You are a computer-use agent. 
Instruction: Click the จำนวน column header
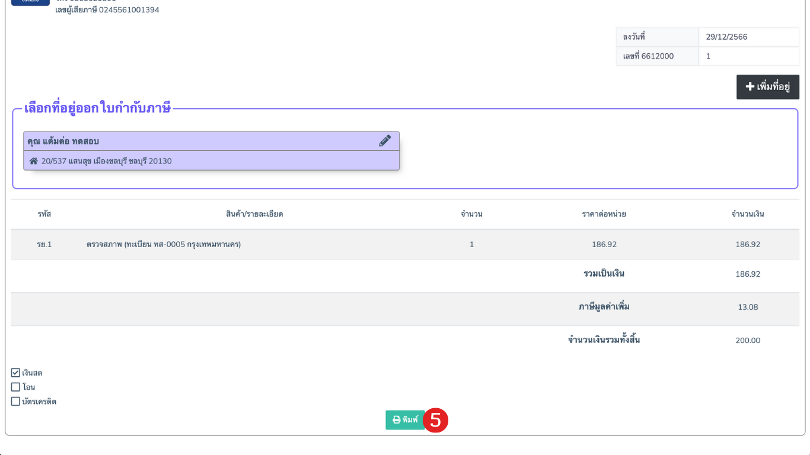[471, 214]
